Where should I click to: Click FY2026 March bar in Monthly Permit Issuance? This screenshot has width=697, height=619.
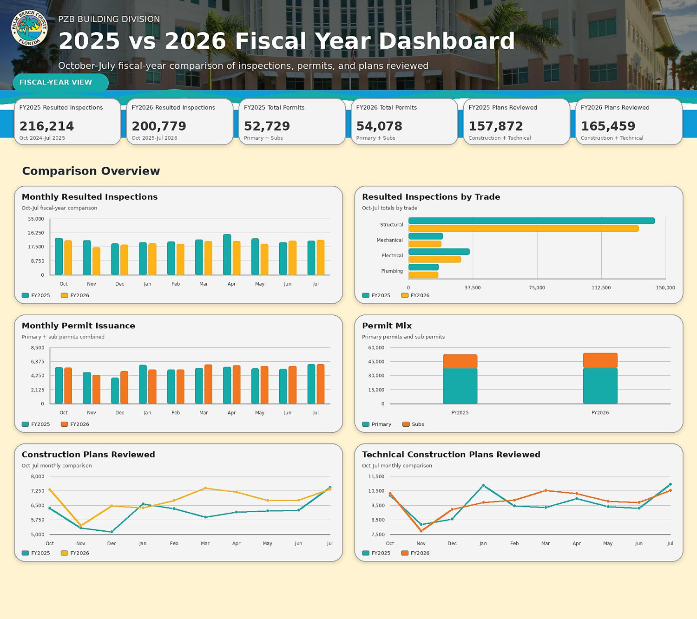[x=208, y=384]
